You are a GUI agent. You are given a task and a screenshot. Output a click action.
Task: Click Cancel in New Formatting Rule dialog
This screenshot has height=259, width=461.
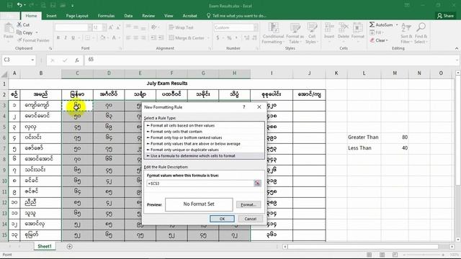tap(251, 219)
